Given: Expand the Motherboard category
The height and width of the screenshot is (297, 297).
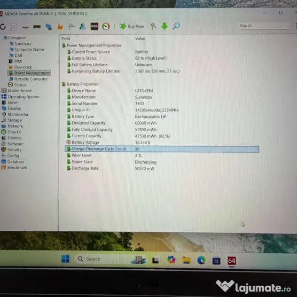Looking at the screenshot, I should tap(16, 91).
